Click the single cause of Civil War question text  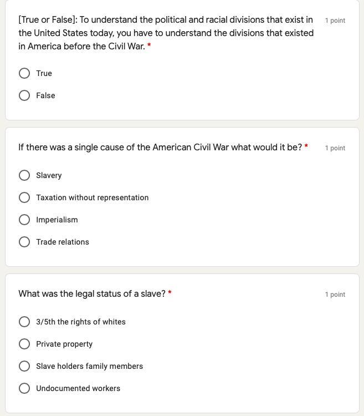coord(160,148)
